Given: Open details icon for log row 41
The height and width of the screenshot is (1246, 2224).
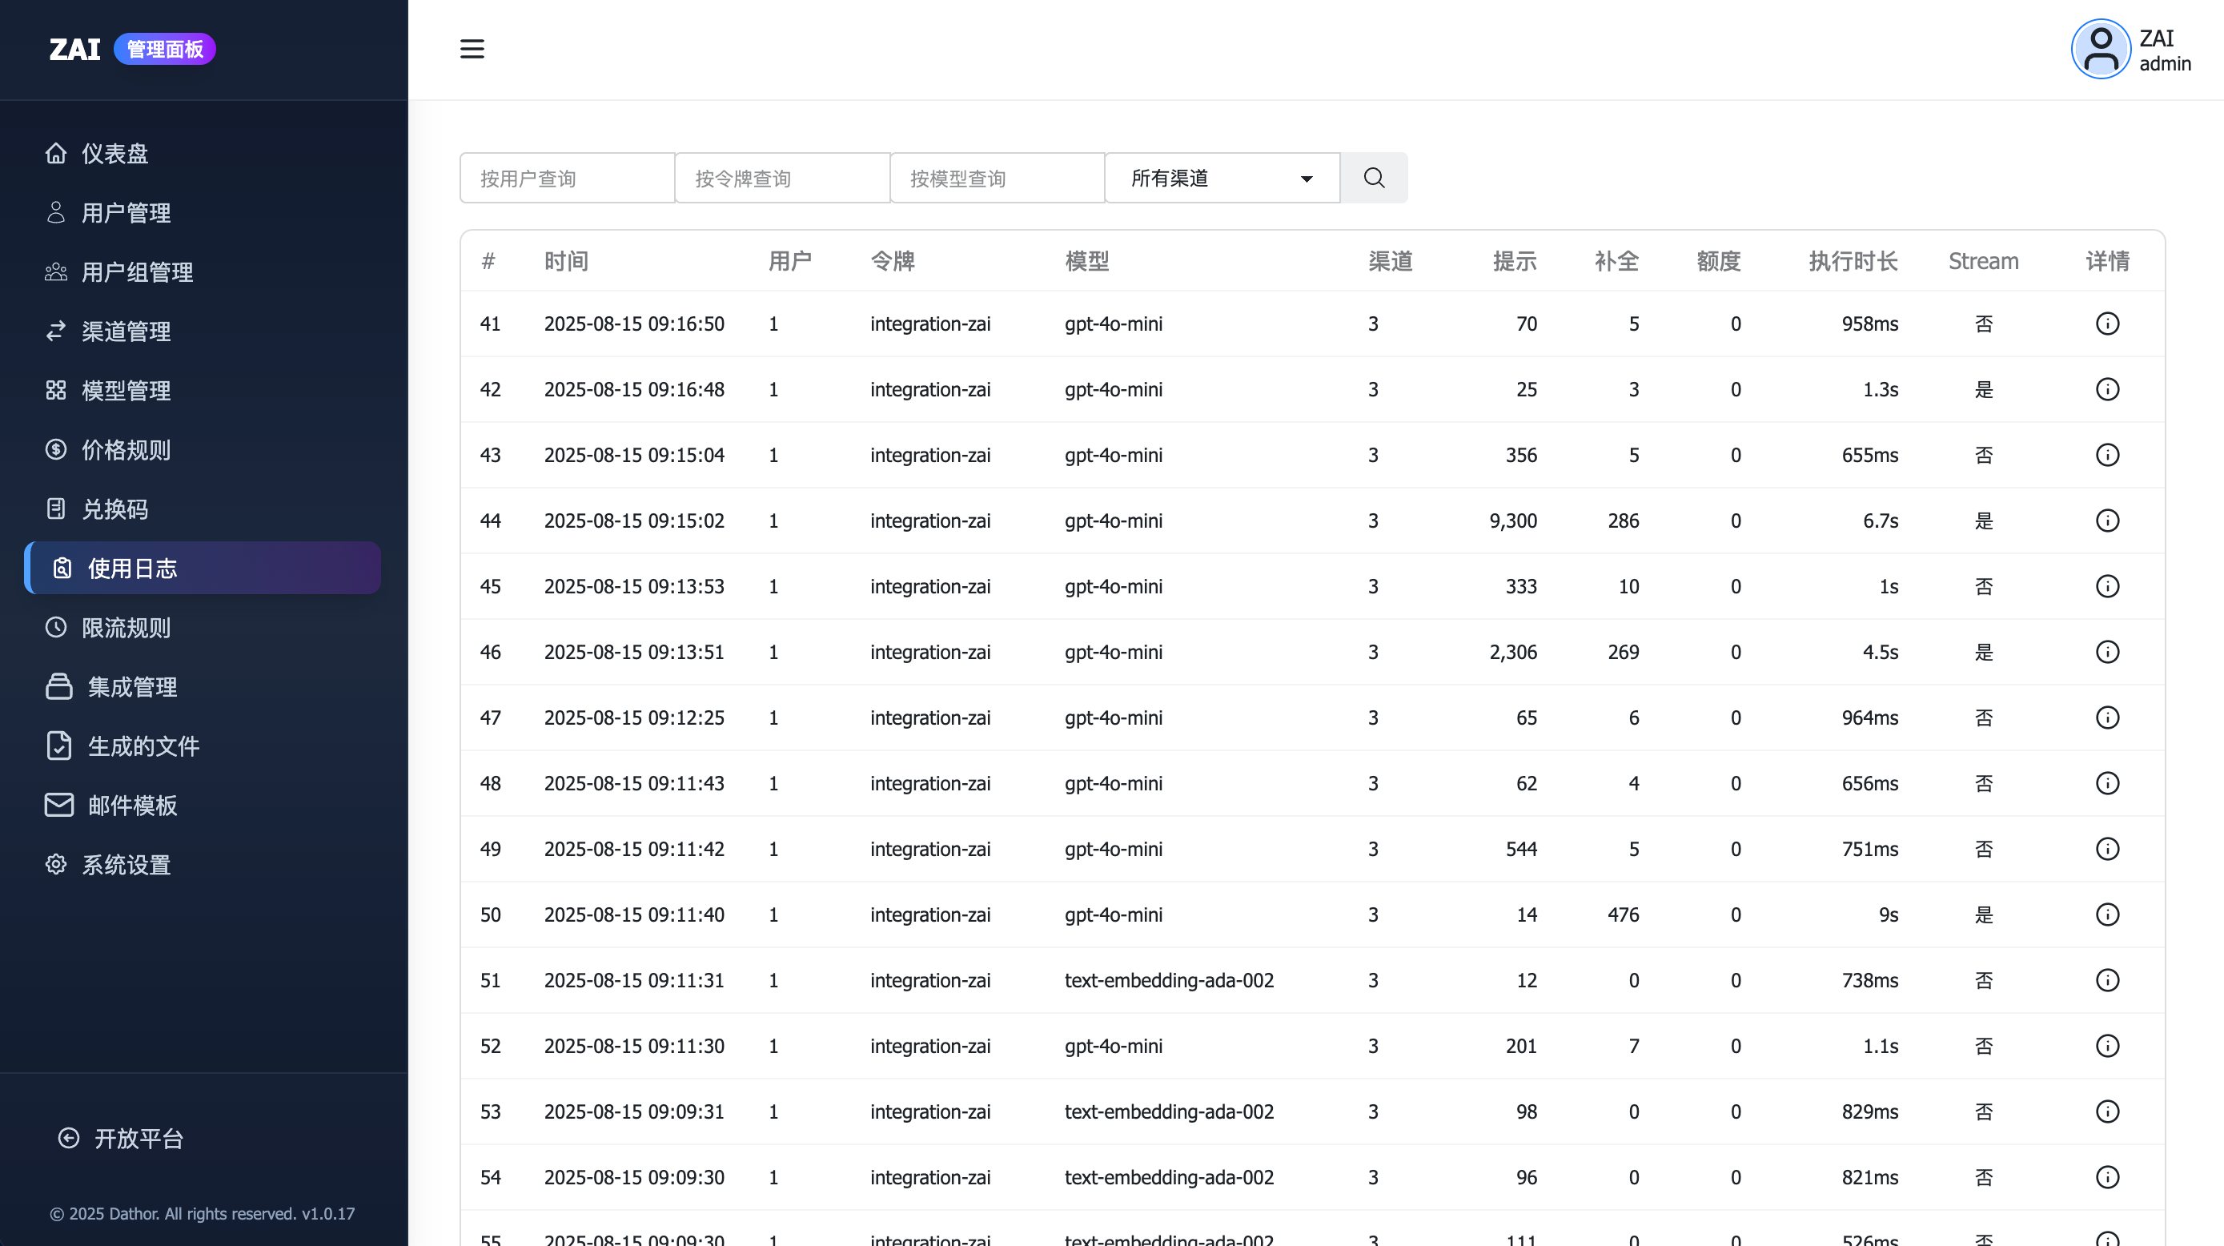Looking at the screenshot, I should pyautogui.click(x=2106, y=324).
